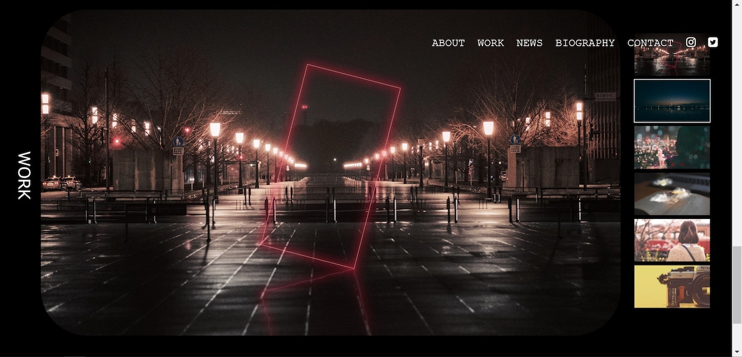
Task: Click the CONTACT navigation link
Action: click(650, 43)
